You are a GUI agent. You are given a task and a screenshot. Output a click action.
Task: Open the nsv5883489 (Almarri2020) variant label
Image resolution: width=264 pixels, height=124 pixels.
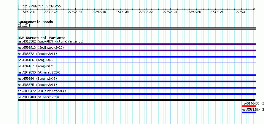click(x=39, y=97)
